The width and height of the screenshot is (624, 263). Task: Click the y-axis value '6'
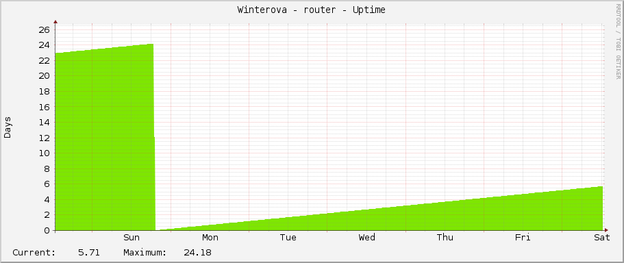point(47,184)
